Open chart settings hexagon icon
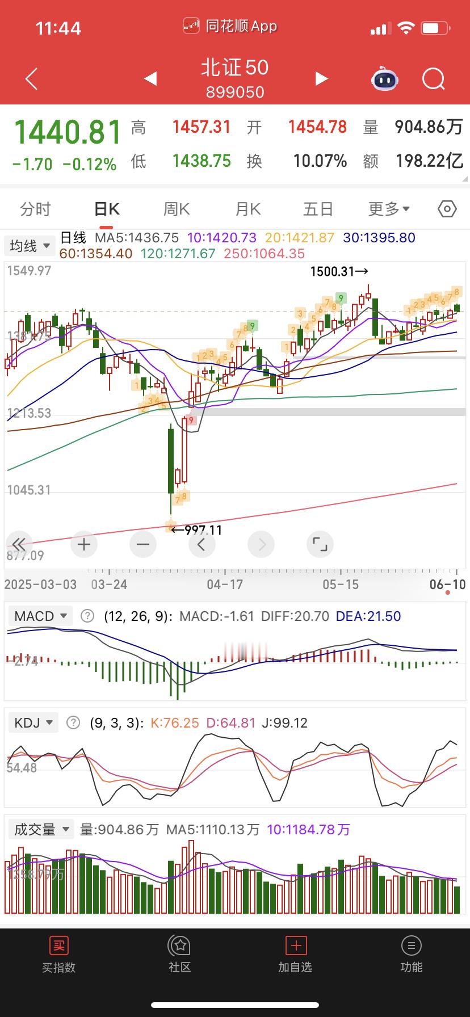This screenshot has height=1017, width=470. 447,209
